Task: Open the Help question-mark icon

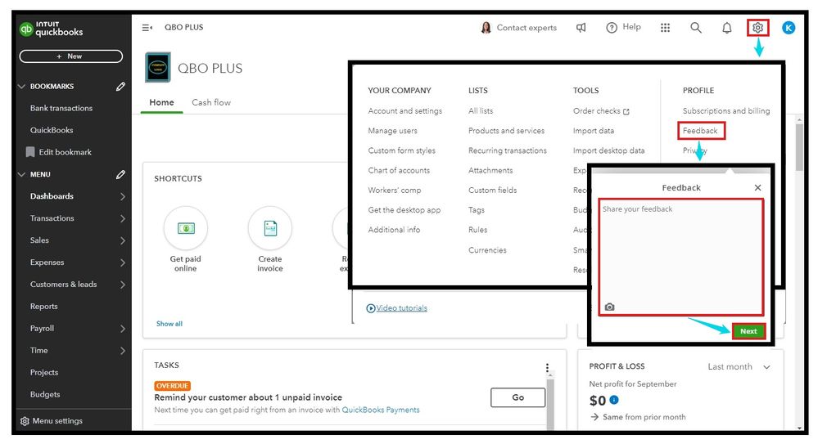Action: click(612, 28)
